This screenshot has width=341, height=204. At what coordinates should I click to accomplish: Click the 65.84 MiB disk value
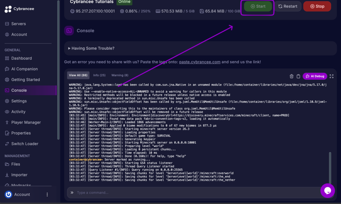click(x=214, y=11)
